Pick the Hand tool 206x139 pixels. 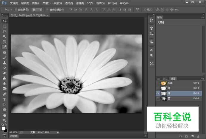(4, 115)
